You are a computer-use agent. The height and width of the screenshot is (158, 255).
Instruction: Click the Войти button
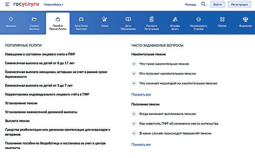[x=217, y=4]
